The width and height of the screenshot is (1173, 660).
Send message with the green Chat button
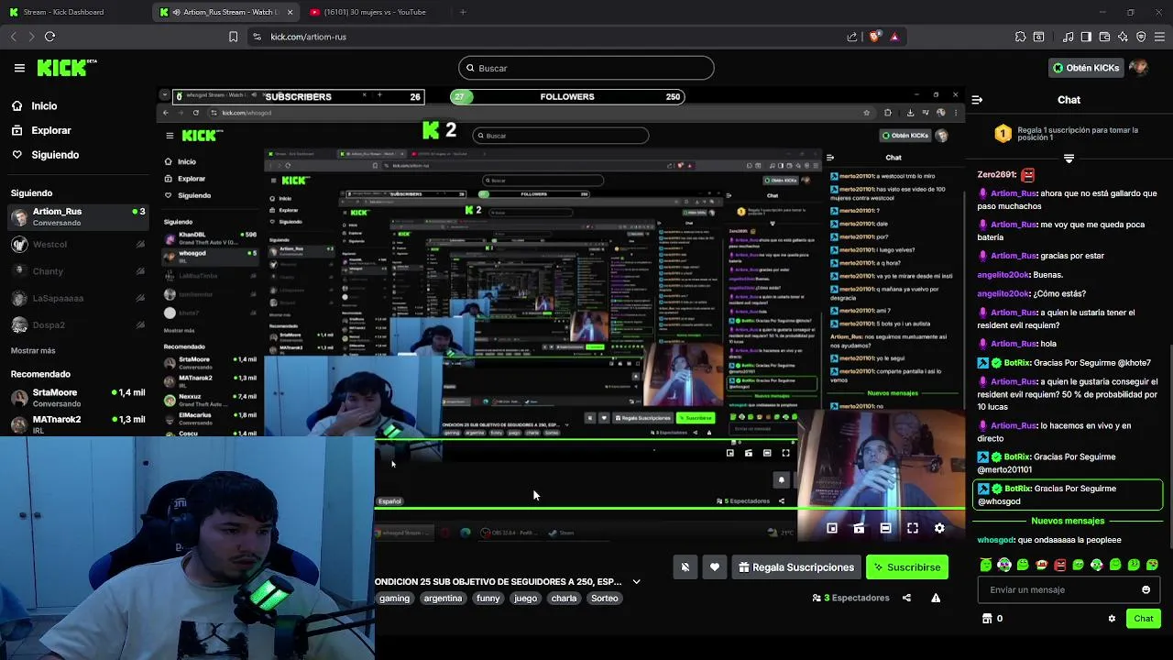coord(1143,619)
